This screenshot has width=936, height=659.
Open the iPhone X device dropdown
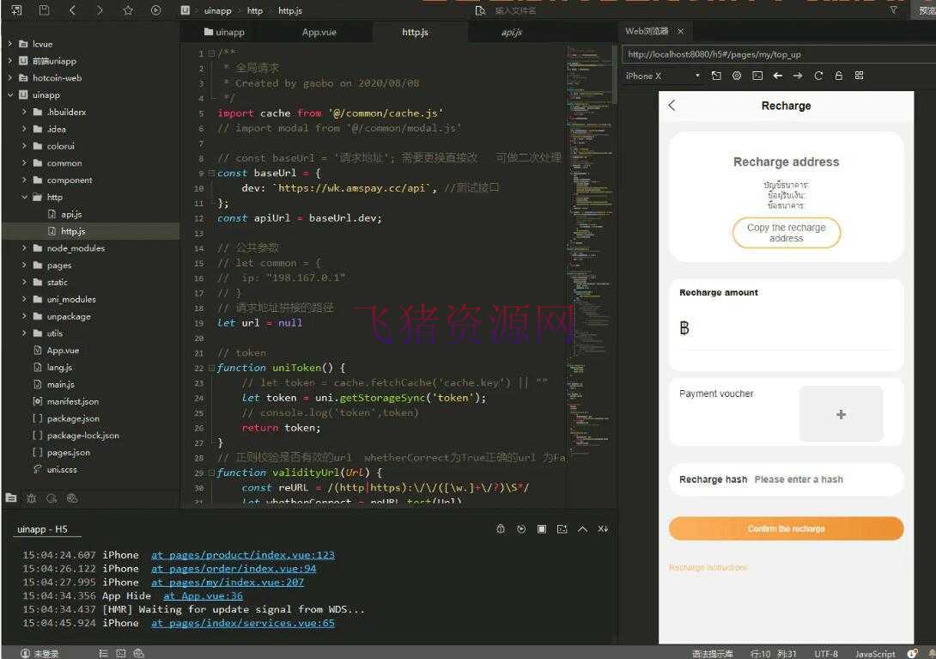(x=662, y=76)
